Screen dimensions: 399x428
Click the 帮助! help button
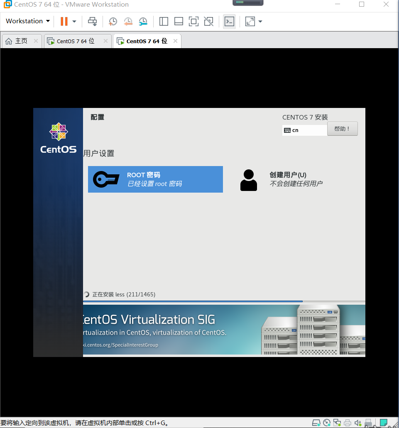(342, 129)
